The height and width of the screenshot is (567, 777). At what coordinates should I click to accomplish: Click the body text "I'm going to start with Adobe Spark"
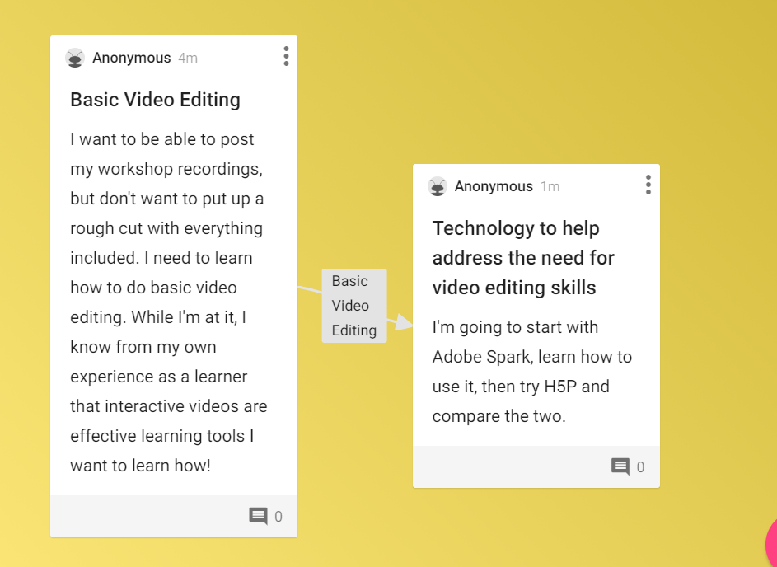pyautogui.click(x=532, y=372)
